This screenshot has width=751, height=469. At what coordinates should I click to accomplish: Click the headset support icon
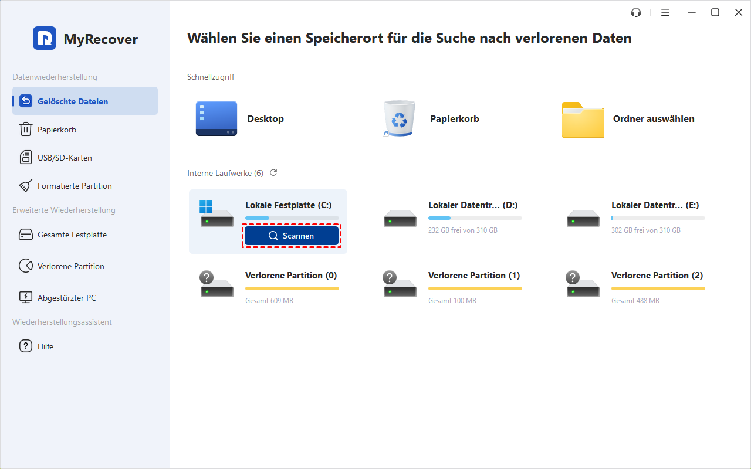(635, 12)
